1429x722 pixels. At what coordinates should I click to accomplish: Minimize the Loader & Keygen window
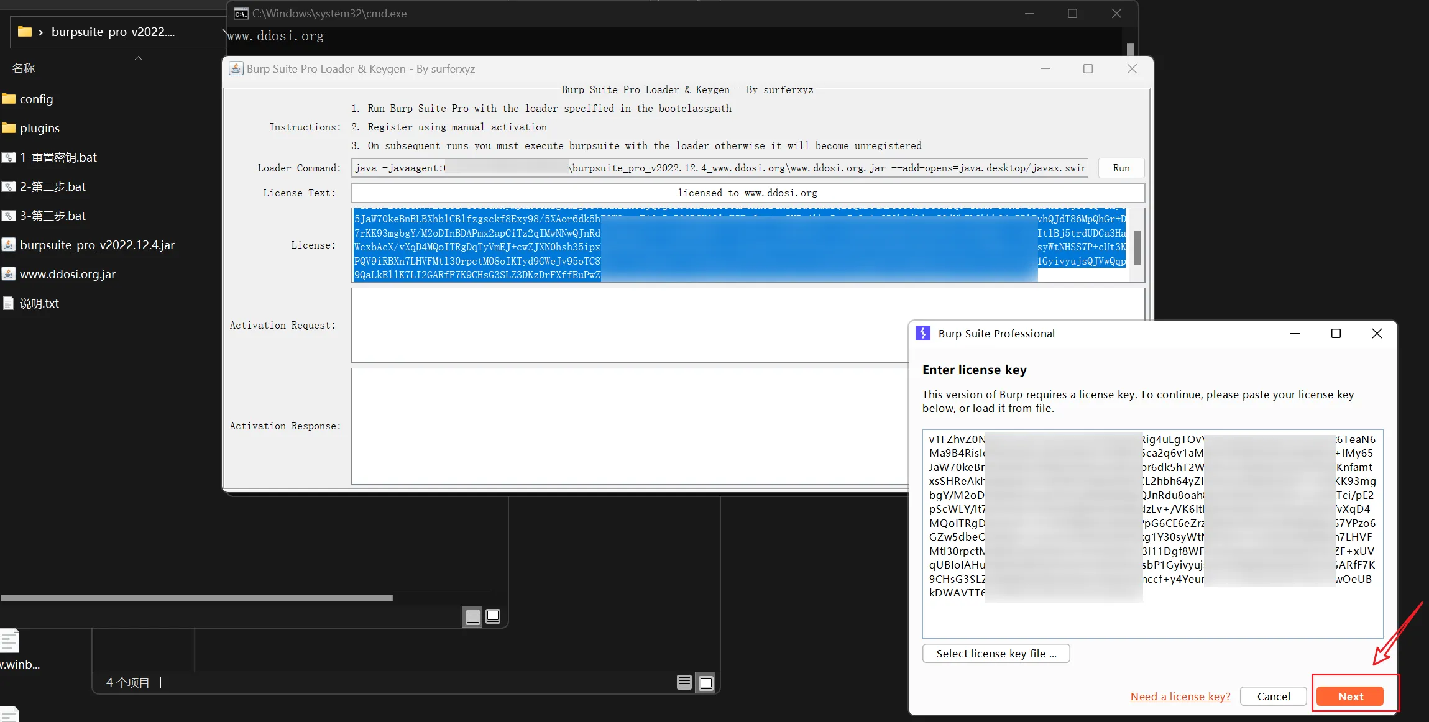pyautogui.click(x=1045, y=69)
